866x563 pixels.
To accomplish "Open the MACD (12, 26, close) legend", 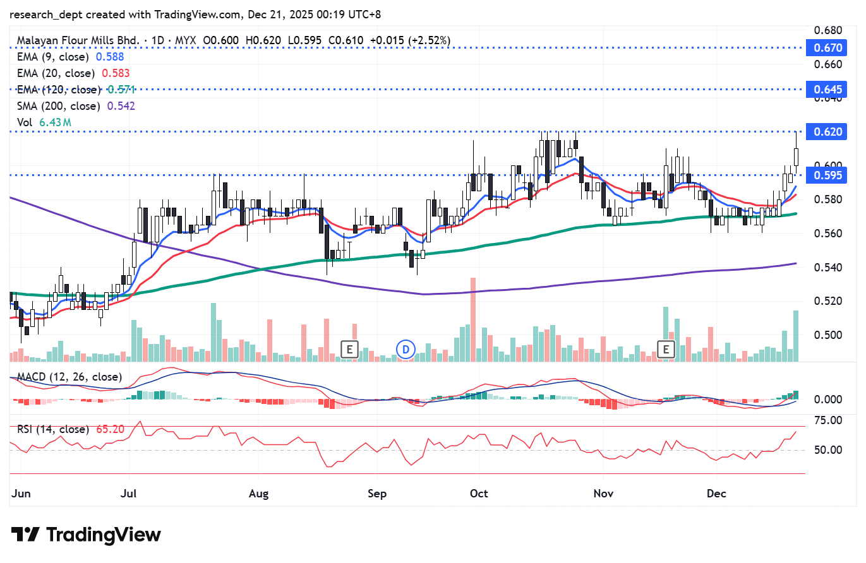I will click(69, 377).
